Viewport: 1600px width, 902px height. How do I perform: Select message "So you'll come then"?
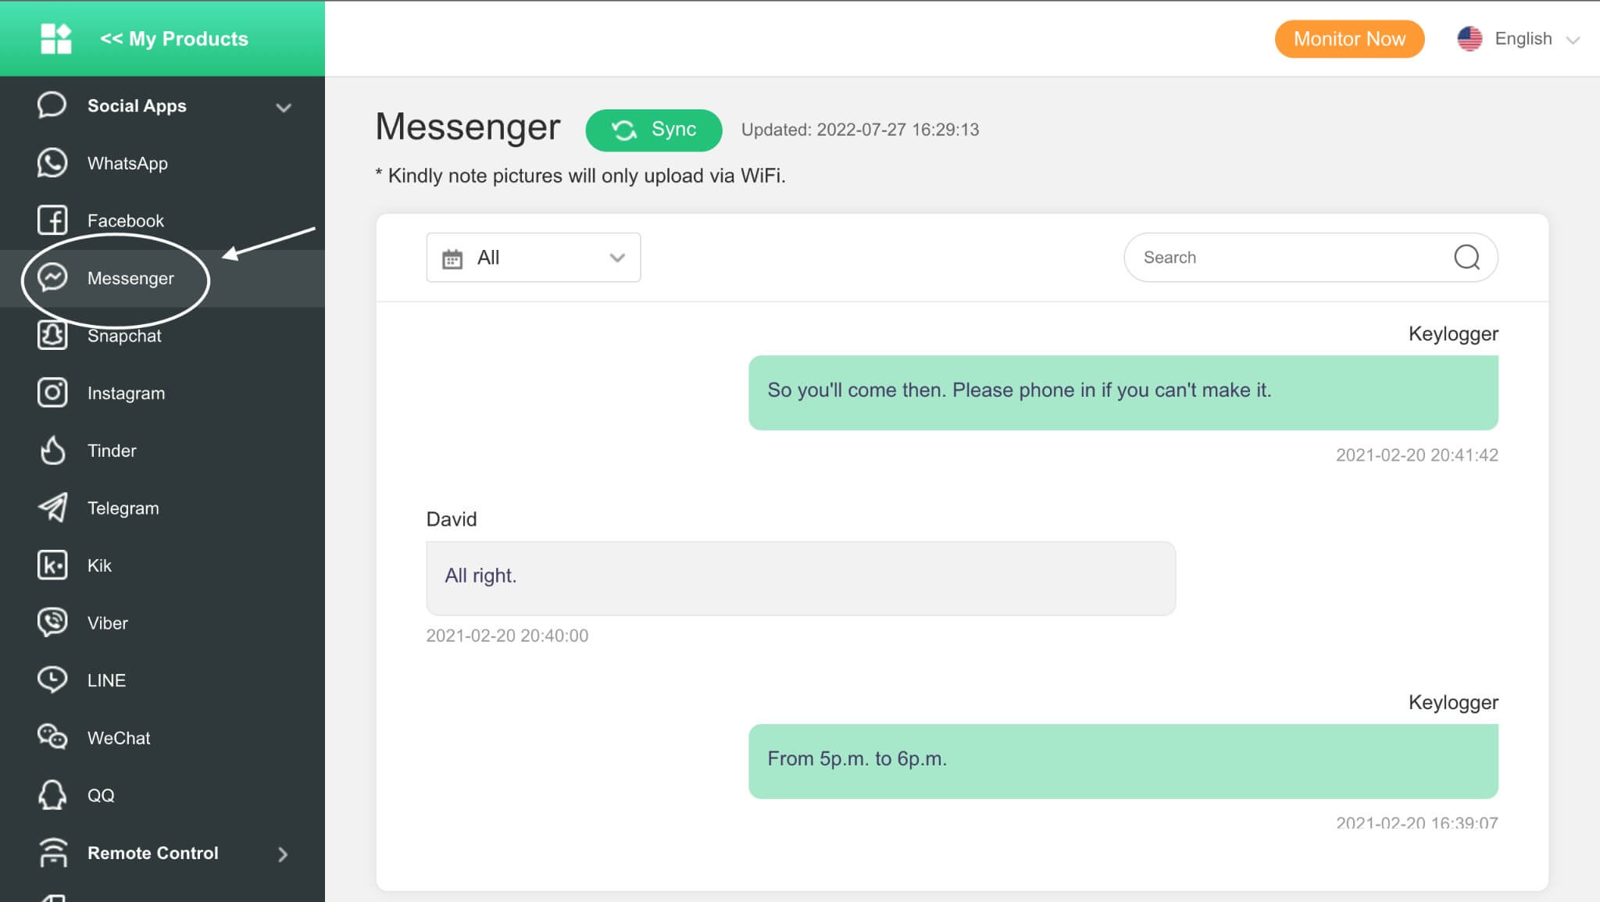1123,392
